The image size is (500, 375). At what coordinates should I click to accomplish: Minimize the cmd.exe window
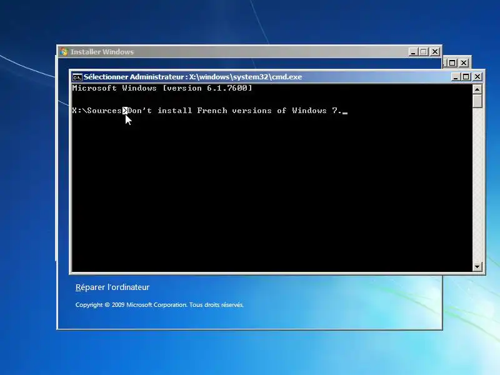click(456, 77)
